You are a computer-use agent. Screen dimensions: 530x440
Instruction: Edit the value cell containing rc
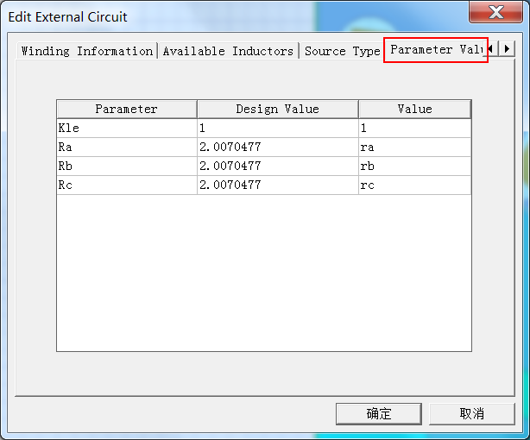point(414,185)
